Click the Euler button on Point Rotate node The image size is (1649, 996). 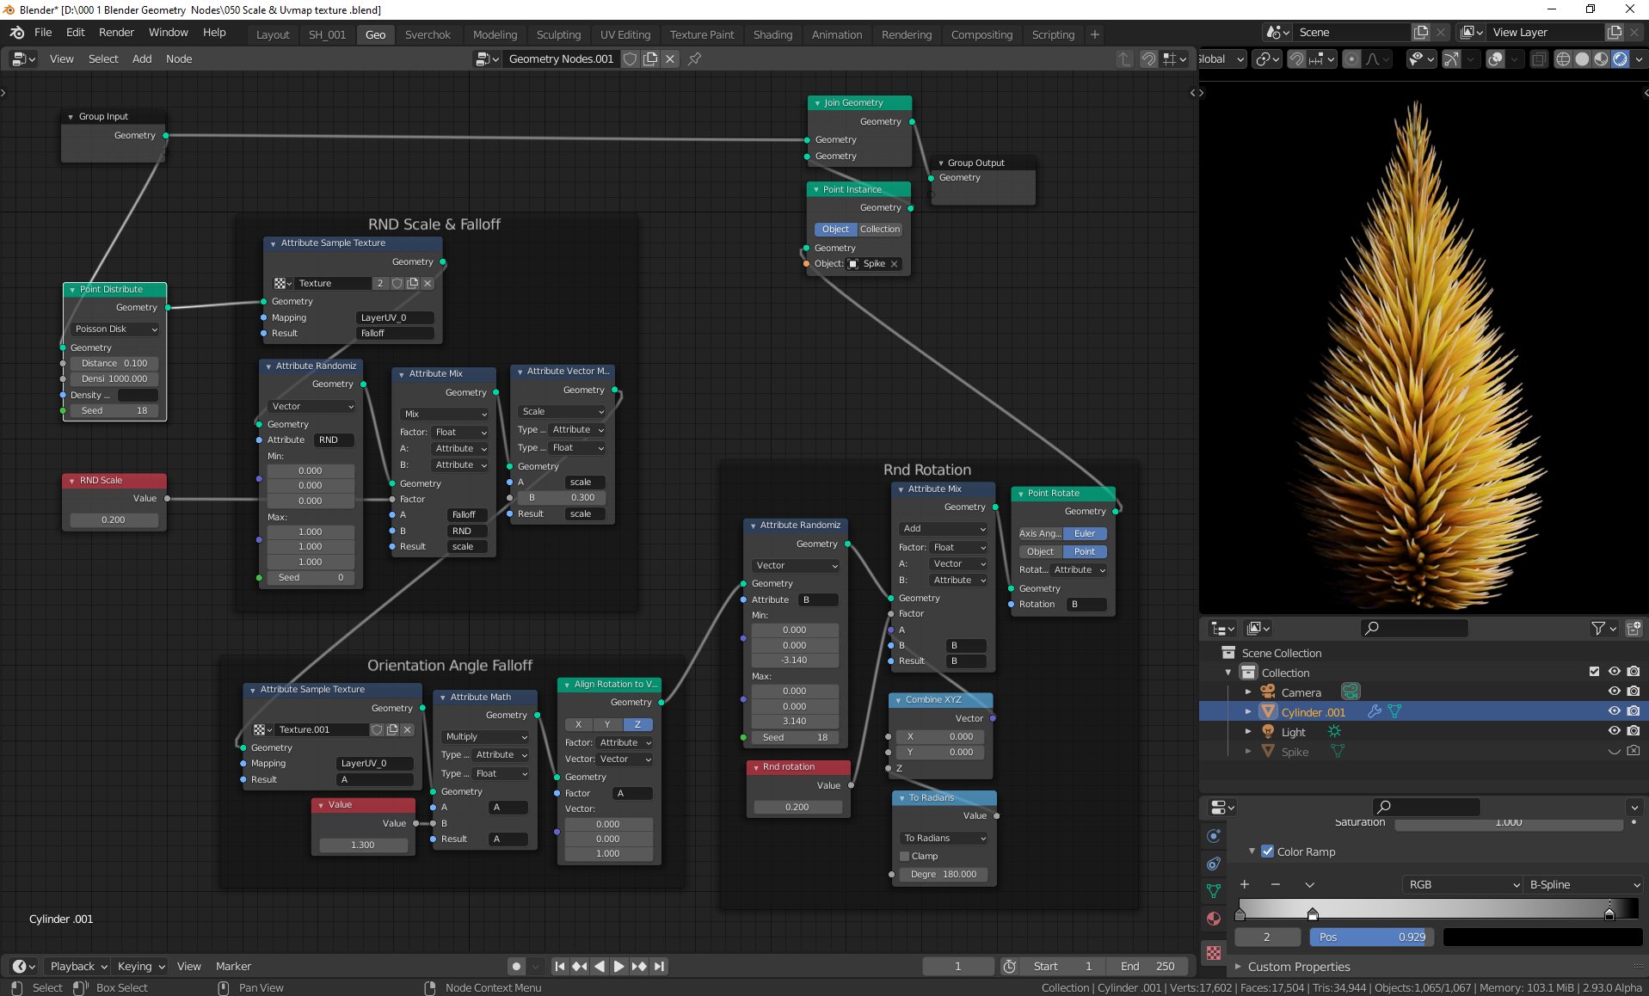1085,533
